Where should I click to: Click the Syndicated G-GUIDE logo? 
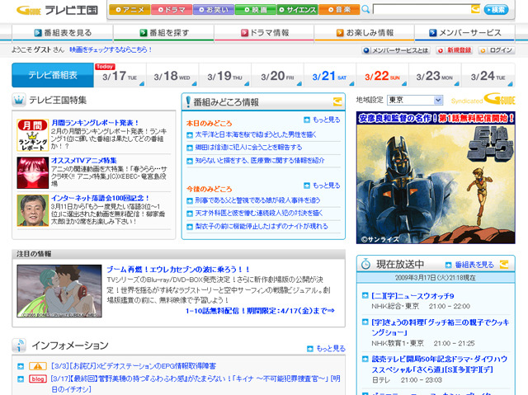(x=483, y=100)
